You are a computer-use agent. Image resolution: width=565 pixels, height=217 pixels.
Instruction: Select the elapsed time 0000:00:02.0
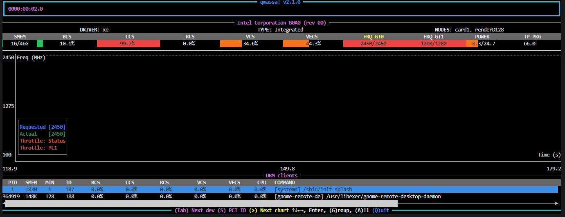(25, 9)
